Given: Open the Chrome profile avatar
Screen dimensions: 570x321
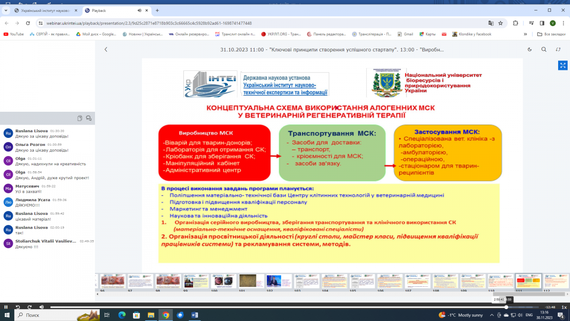Looking at the screenshot, I should point(553,23).
